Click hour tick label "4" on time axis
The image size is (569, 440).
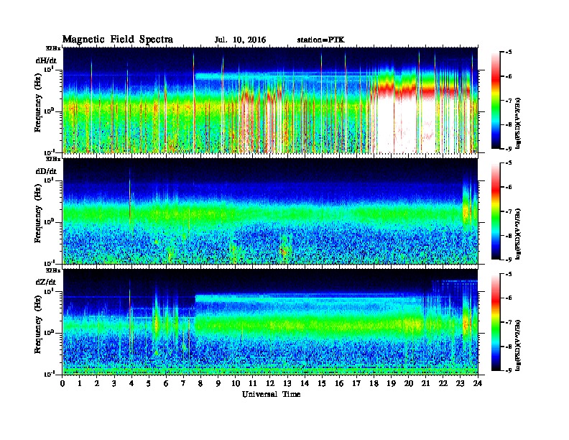(x=131, y=383)
